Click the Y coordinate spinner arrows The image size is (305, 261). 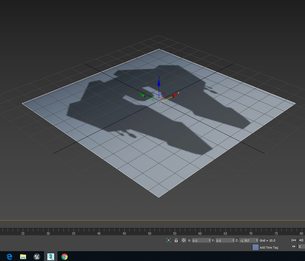(x=233, y=240)
